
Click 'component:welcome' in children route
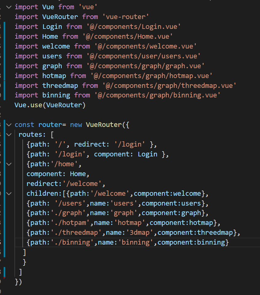tap(167, 193)
